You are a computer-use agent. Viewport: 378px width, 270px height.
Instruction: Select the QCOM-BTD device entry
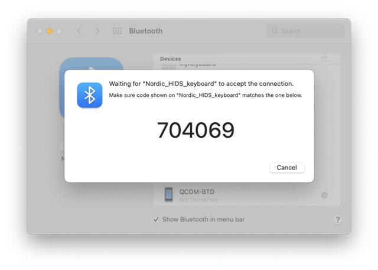coord(247,195)
